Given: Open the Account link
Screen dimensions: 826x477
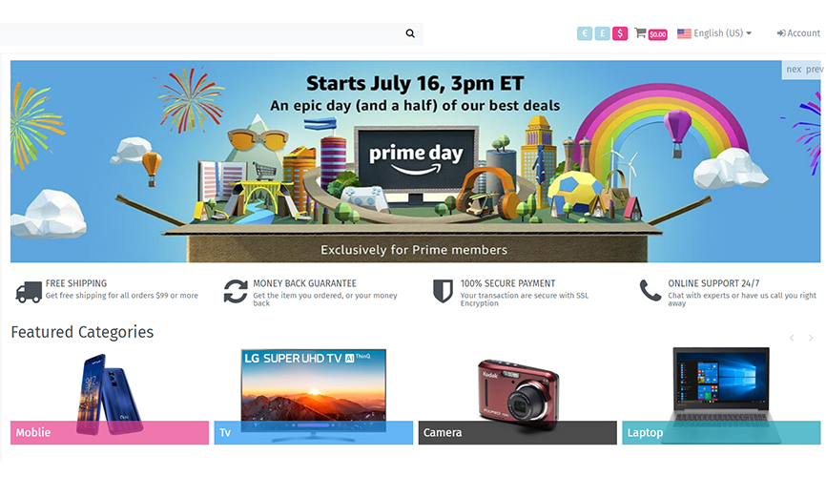Looking at the screenshot, I should 798,33.
